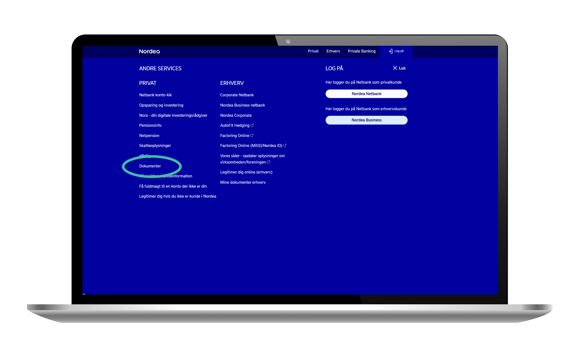This screenshot has width=577, height=354.
Task: Close the panel with the Luk X icon
Action: (x=395, y=68)
